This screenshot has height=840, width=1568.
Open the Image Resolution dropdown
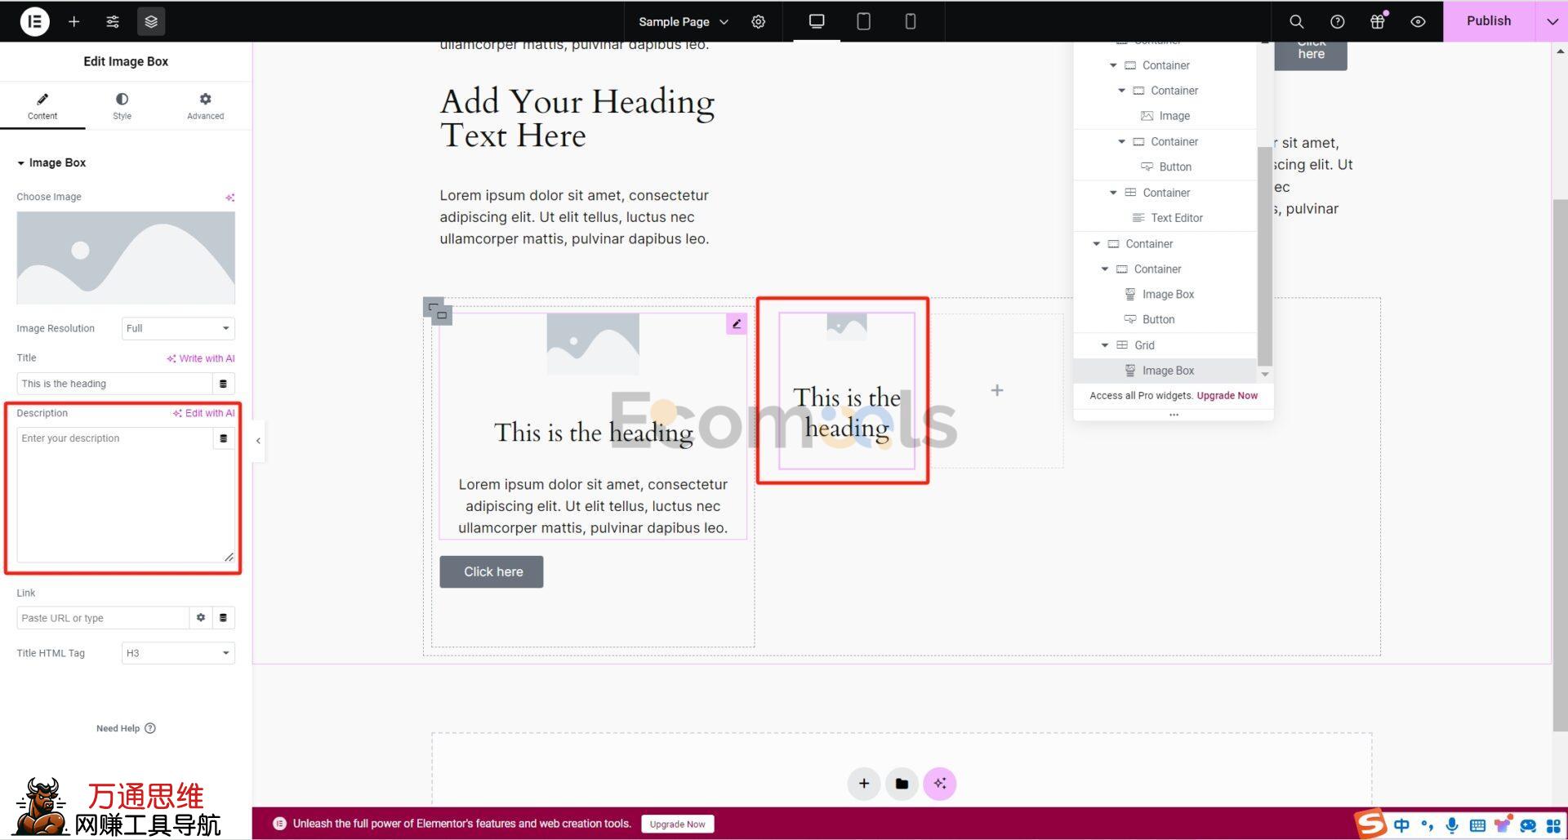[x=178, y=328]
